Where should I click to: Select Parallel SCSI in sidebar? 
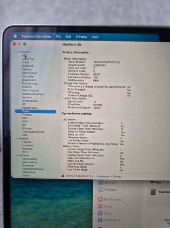(x=29, y=108)
